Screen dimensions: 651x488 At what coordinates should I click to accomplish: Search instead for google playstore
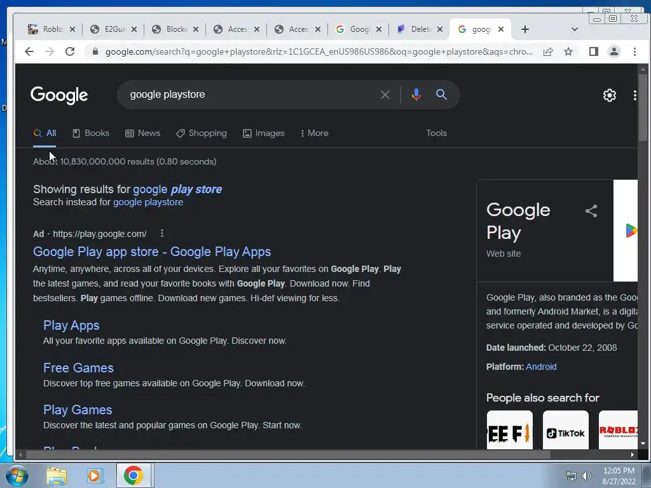click(148, 202)
